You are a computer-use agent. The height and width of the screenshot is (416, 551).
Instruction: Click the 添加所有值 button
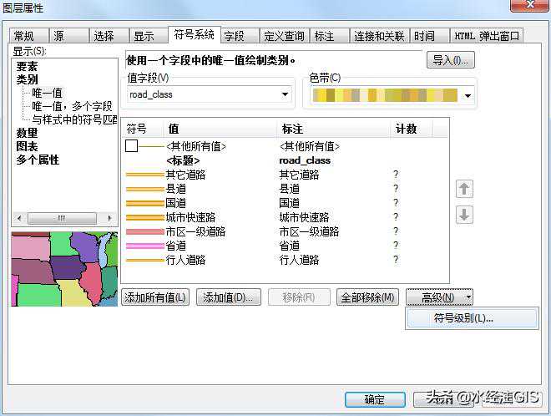(x=155, y=297)
